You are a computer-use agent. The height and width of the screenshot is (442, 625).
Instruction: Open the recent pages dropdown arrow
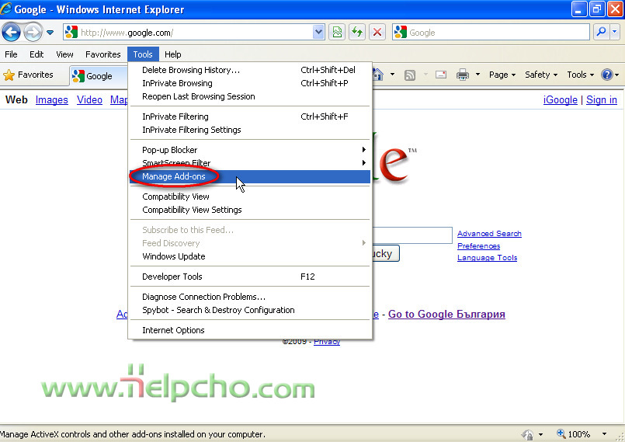(50, 33)
